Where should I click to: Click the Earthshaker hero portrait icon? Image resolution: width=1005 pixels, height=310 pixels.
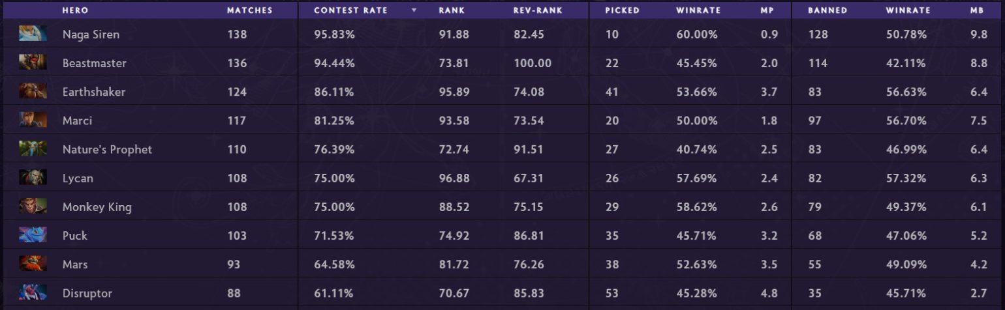coord(33,91)
